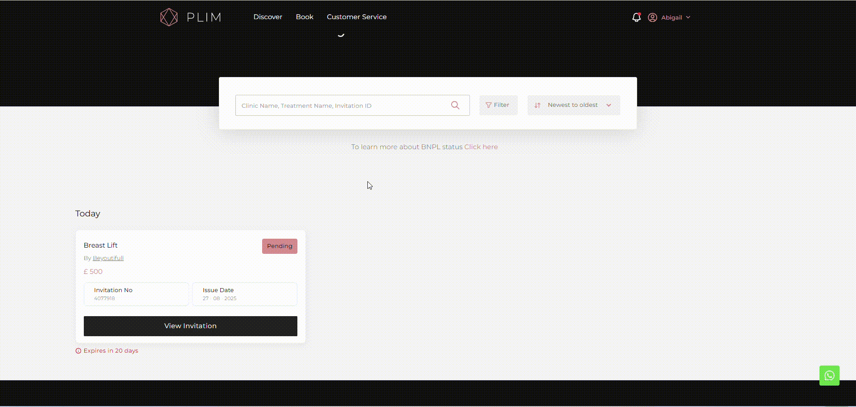This screenshot has height=407, width=856.
Task: Follow the BNPL status Click here link
Action: point(481,147)
